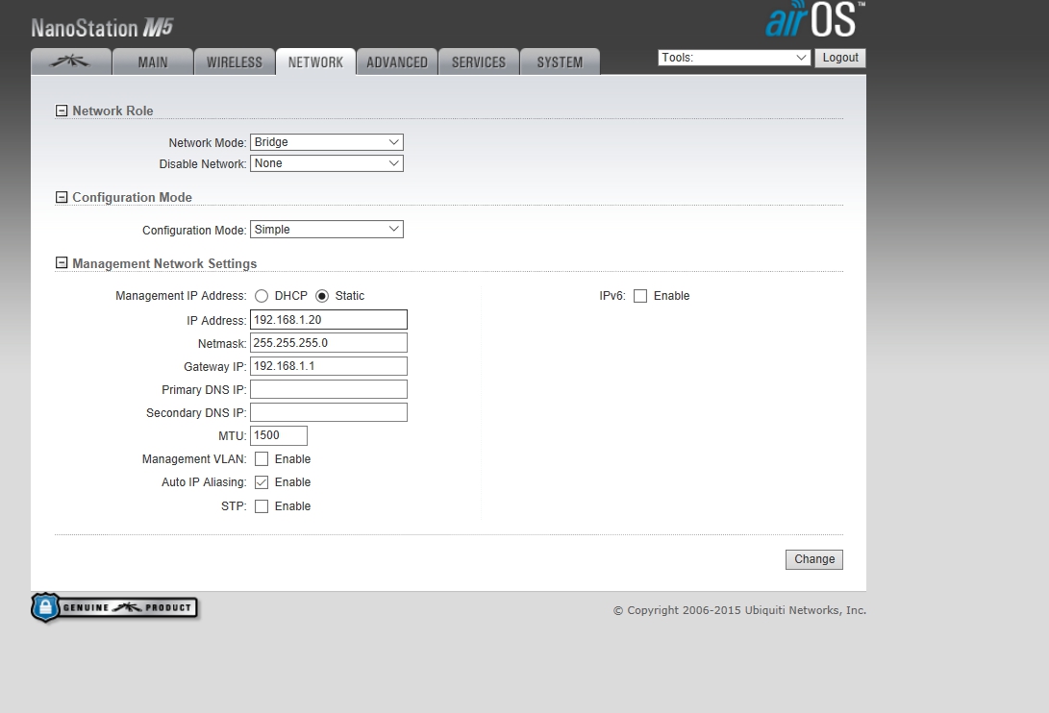Click the Genuine Product badge icon
The width and height of the screenshot is (1049, 713).
pos(114,607)
